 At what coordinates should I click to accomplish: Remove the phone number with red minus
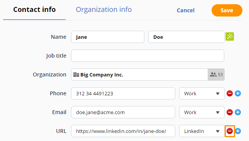point(230,93)
